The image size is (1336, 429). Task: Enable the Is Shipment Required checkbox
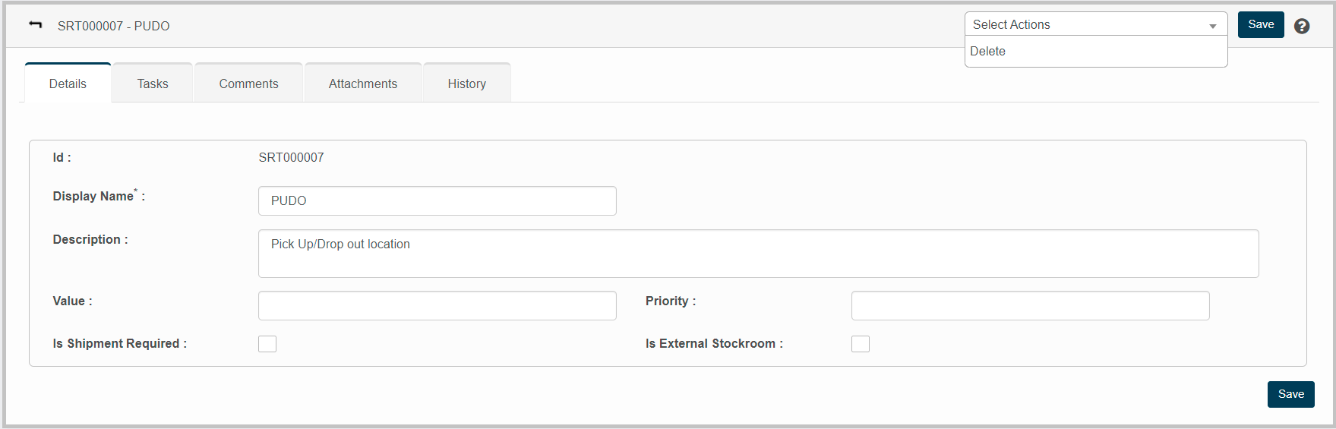(267, 344)
